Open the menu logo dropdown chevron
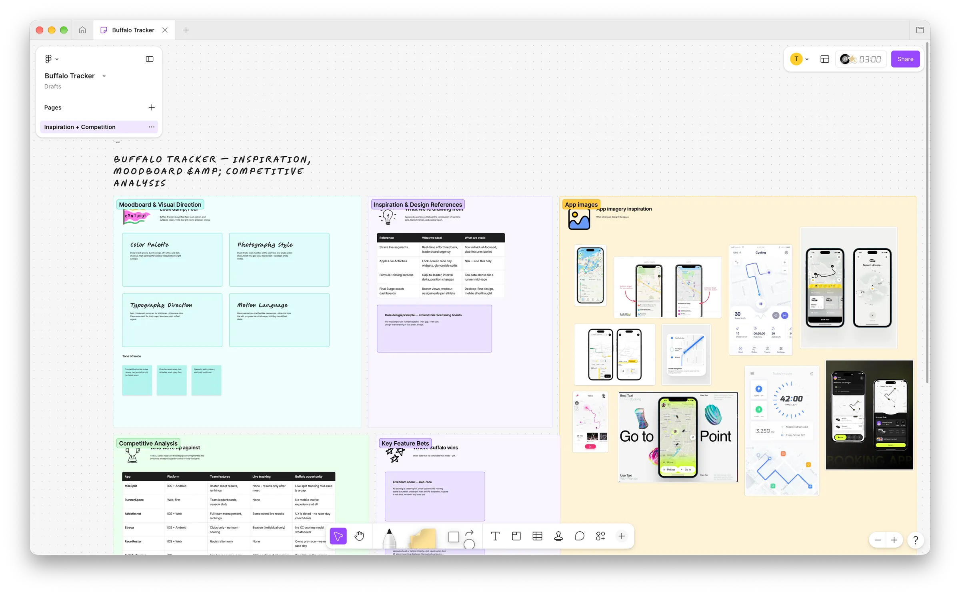The height and width of the screenshot is (594, 960). point(57,59)
